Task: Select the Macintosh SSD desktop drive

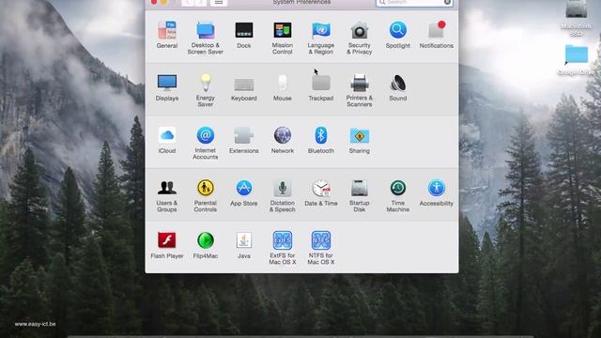Action: [x=576, y=17]
